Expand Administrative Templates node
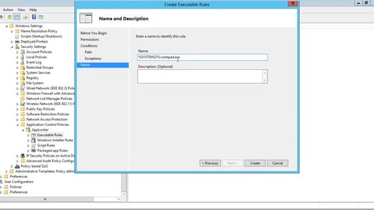This screenshot has width=374, height=210. coord(6,171)
